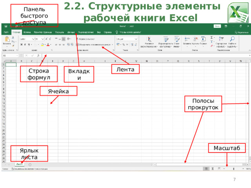Switch to the Вид (View) tab
The image size is (251, 188).
(99, 32)
